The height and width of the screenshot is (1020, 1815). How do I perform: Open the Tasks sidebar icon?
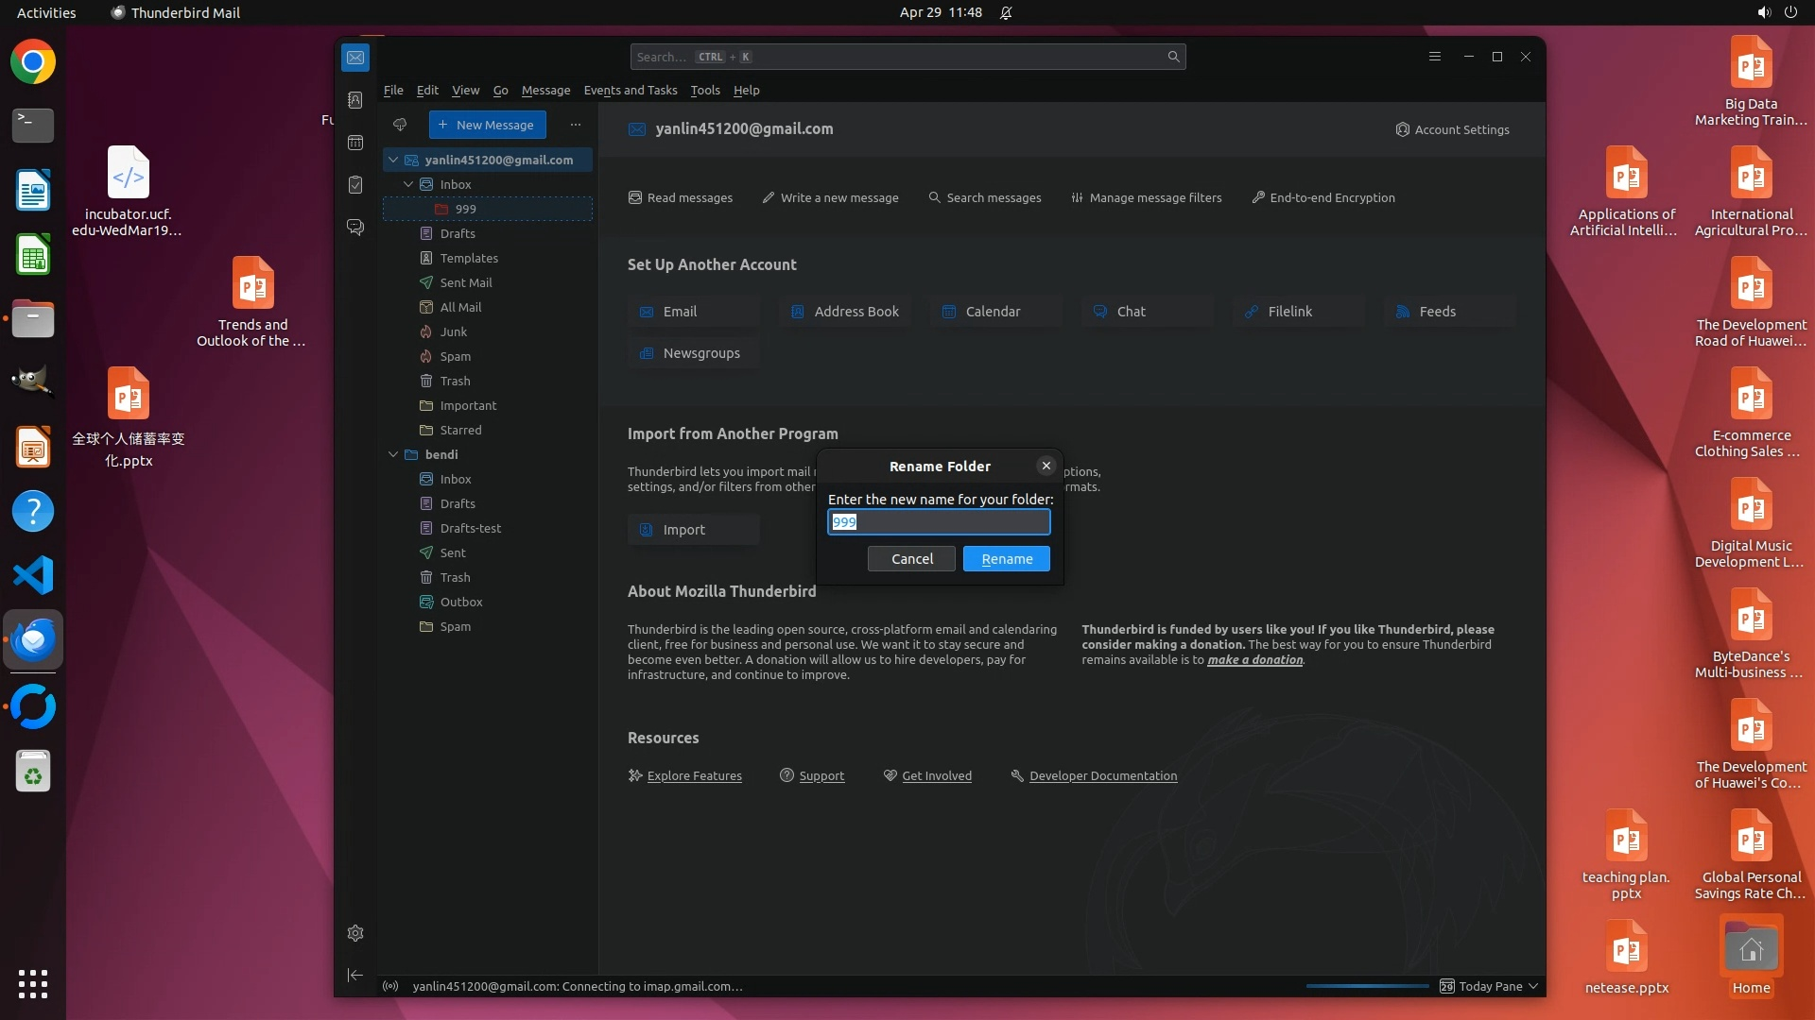coord(355,185)
